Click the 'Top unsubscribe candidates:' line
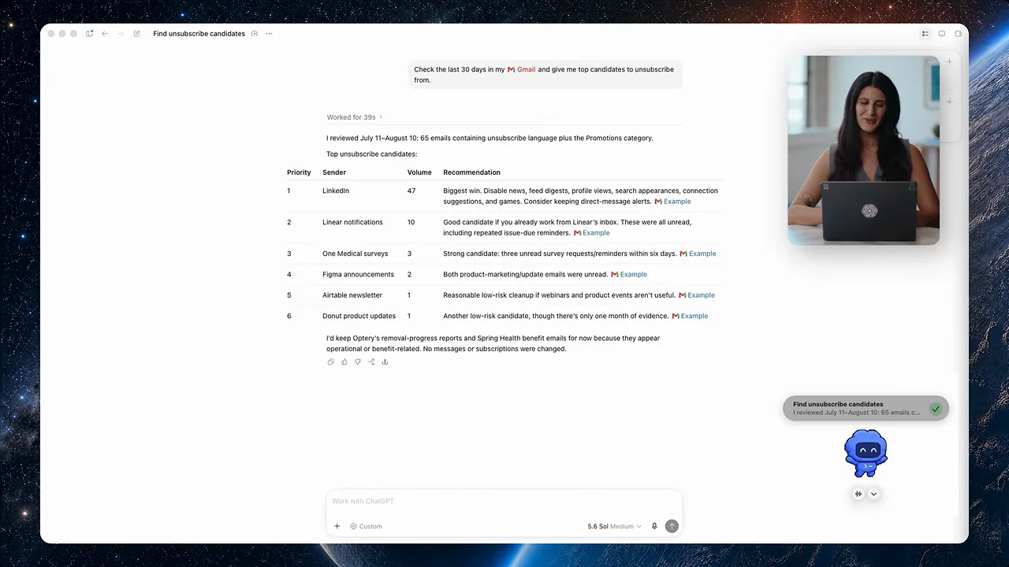Viewport: 1009px width, 567px height. (371, 154)
